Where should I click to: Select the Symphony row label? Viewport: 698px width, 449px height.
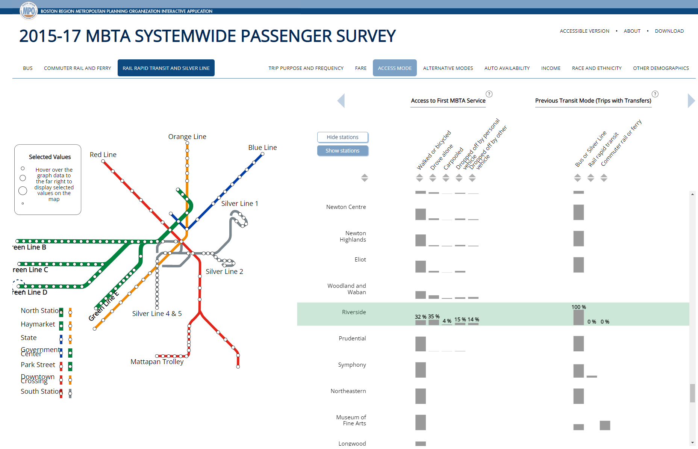click(352, 365)
